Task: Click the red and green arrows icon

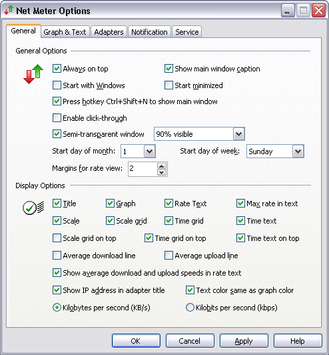Action: pyautogui.click(x=33, y=74)
